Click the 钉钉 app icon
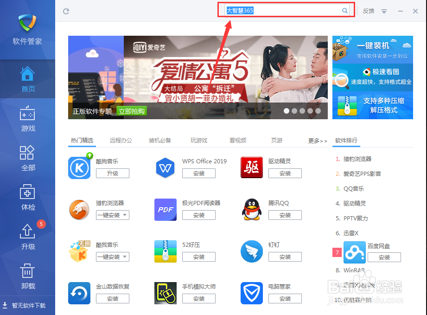 tap(252, 251)
